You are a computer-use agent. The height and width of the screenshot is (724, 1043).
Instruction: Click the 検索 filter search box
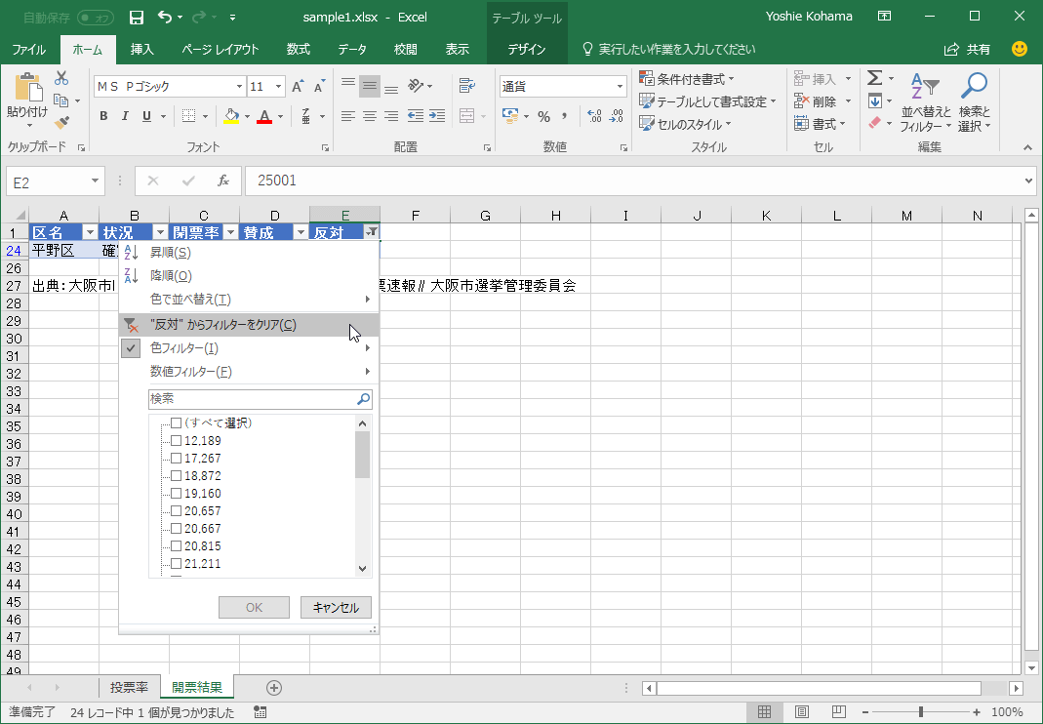click(x=252, y=399)
